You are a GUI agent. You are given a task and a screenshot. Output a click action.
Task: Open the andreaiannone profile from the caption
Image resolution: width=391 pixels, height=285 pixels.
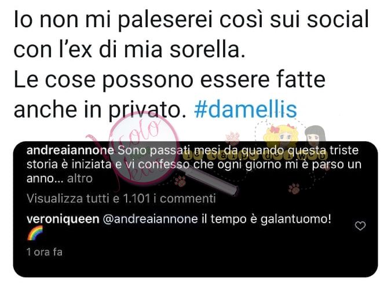pos(70,150)
